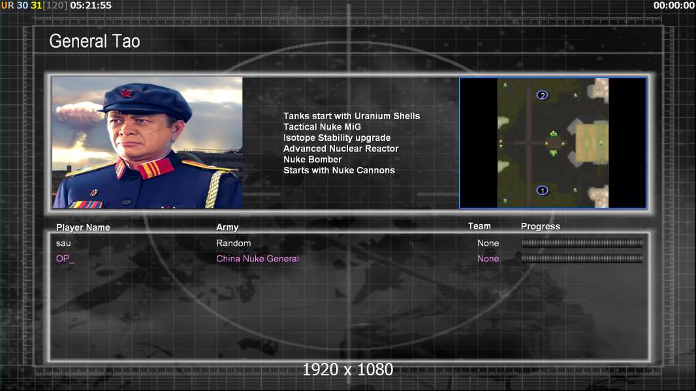This screenshot has width=696, height=391.
Task: Click the General Tao title text
Action: (95, 41)
